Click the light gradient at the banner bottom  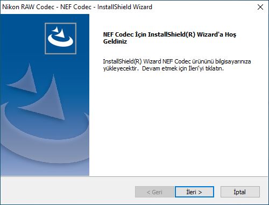coord(45,169)
